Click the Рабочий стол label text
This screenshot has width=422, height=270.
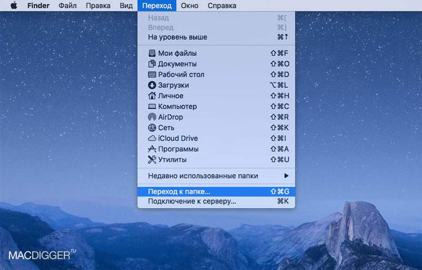point(181,75)
